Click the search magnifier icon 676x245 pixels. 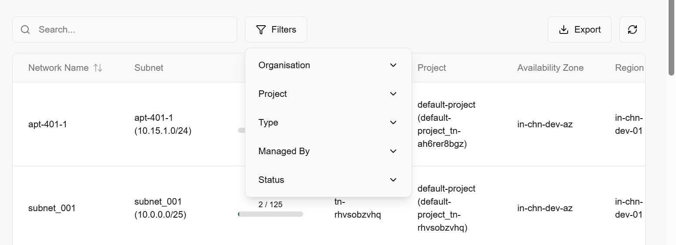coord(25,30)
